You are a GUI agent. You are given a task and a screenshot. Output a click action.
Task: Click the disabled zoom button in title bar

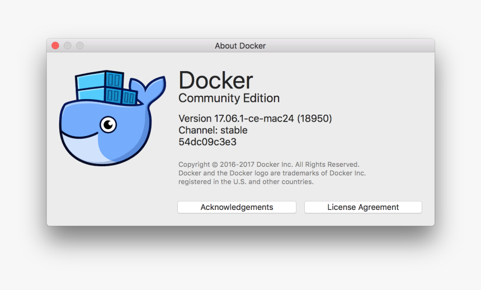click(x=80, y=46)
